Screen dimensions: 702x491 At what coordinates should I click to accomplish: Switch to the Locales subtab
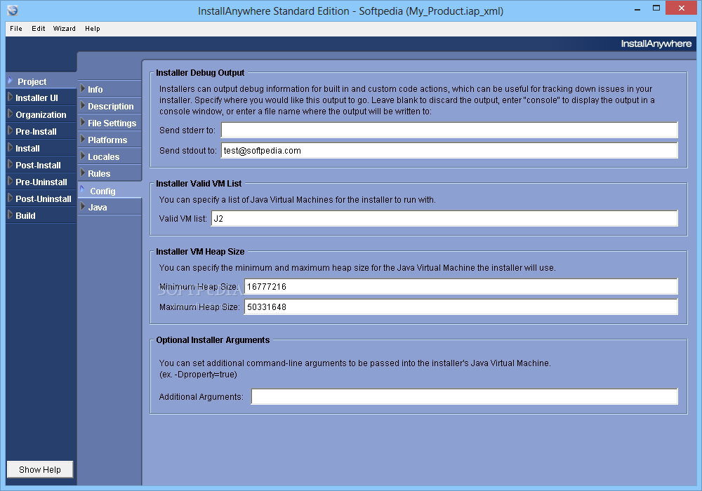click(x=110, y=157)
